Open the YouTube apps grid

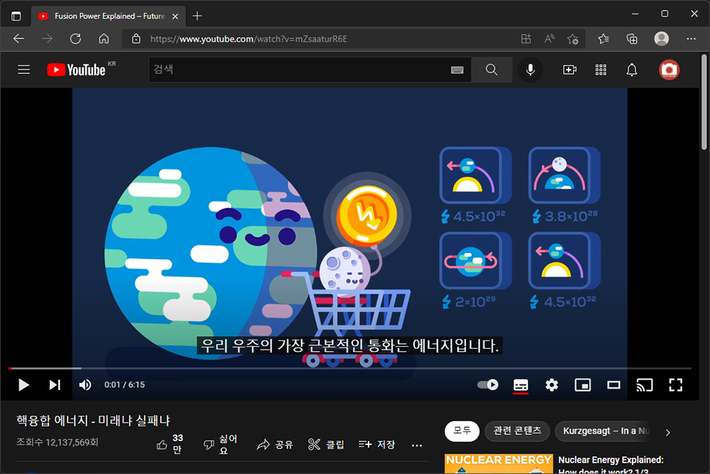coord(601,70)
